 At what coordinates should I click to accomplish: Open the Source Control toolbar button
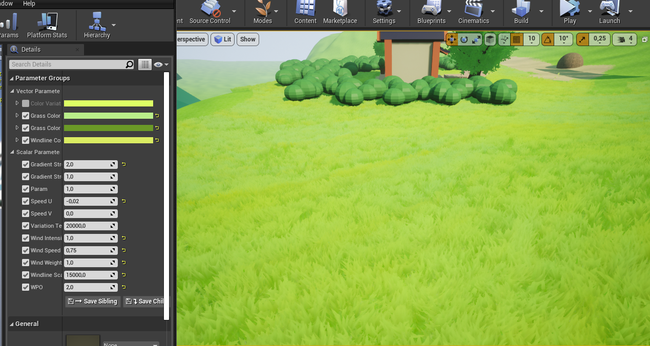(210, 12)
